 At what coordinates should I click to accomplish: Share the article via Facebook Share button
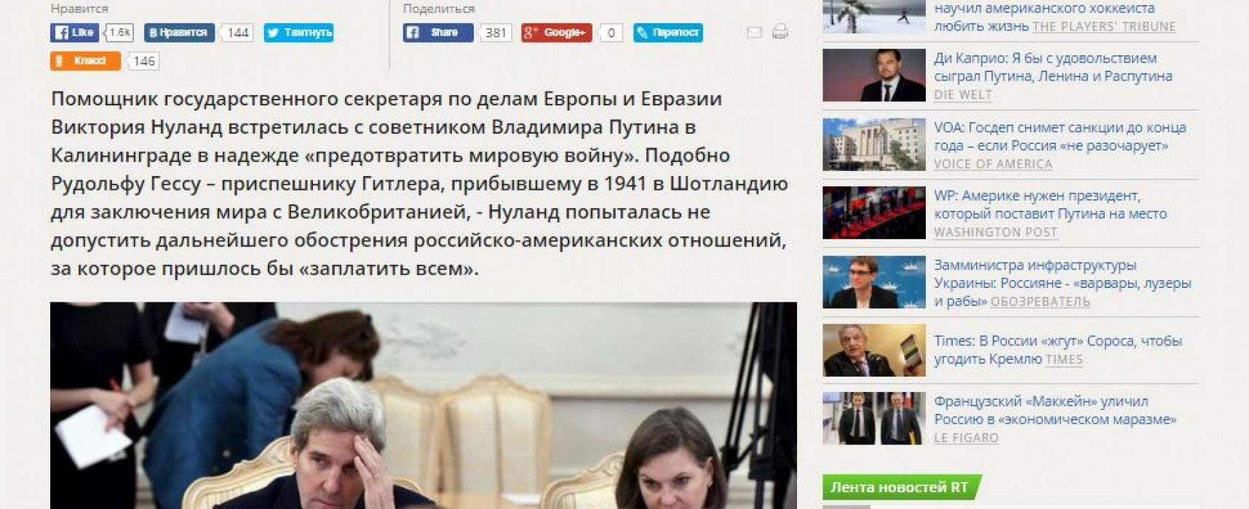tap(438, 33)
